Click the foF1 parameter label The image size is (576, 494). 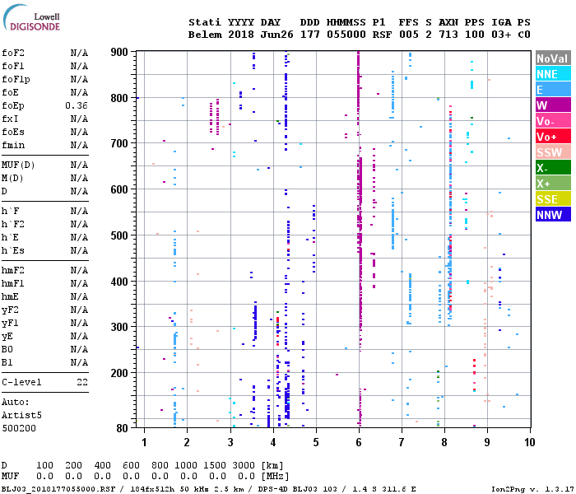tap(13, 66)
